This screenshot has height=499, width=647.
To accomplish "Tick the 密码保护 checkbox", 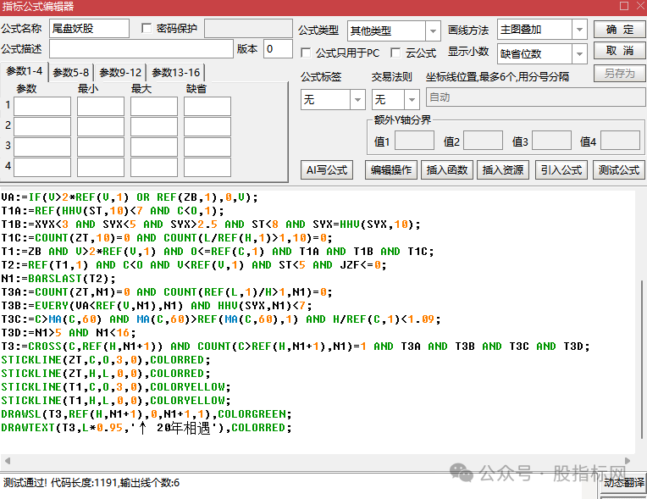I will click(x=146, y=28).
